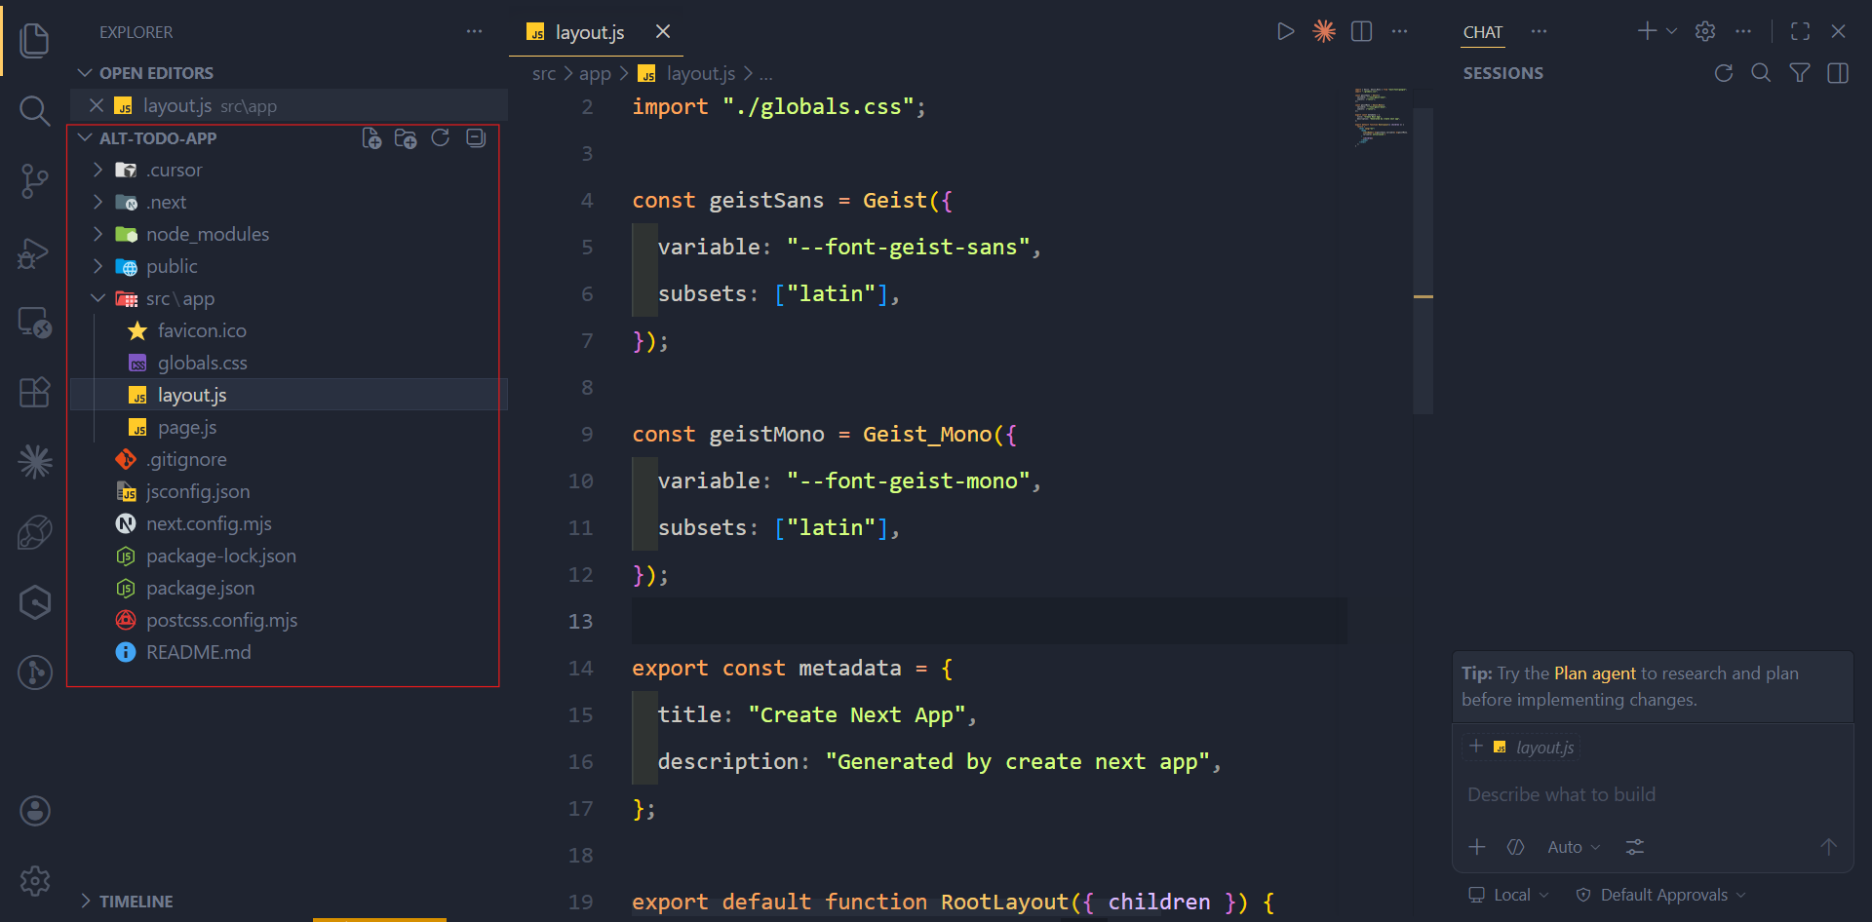Open the Source Control view

[35, 181]
